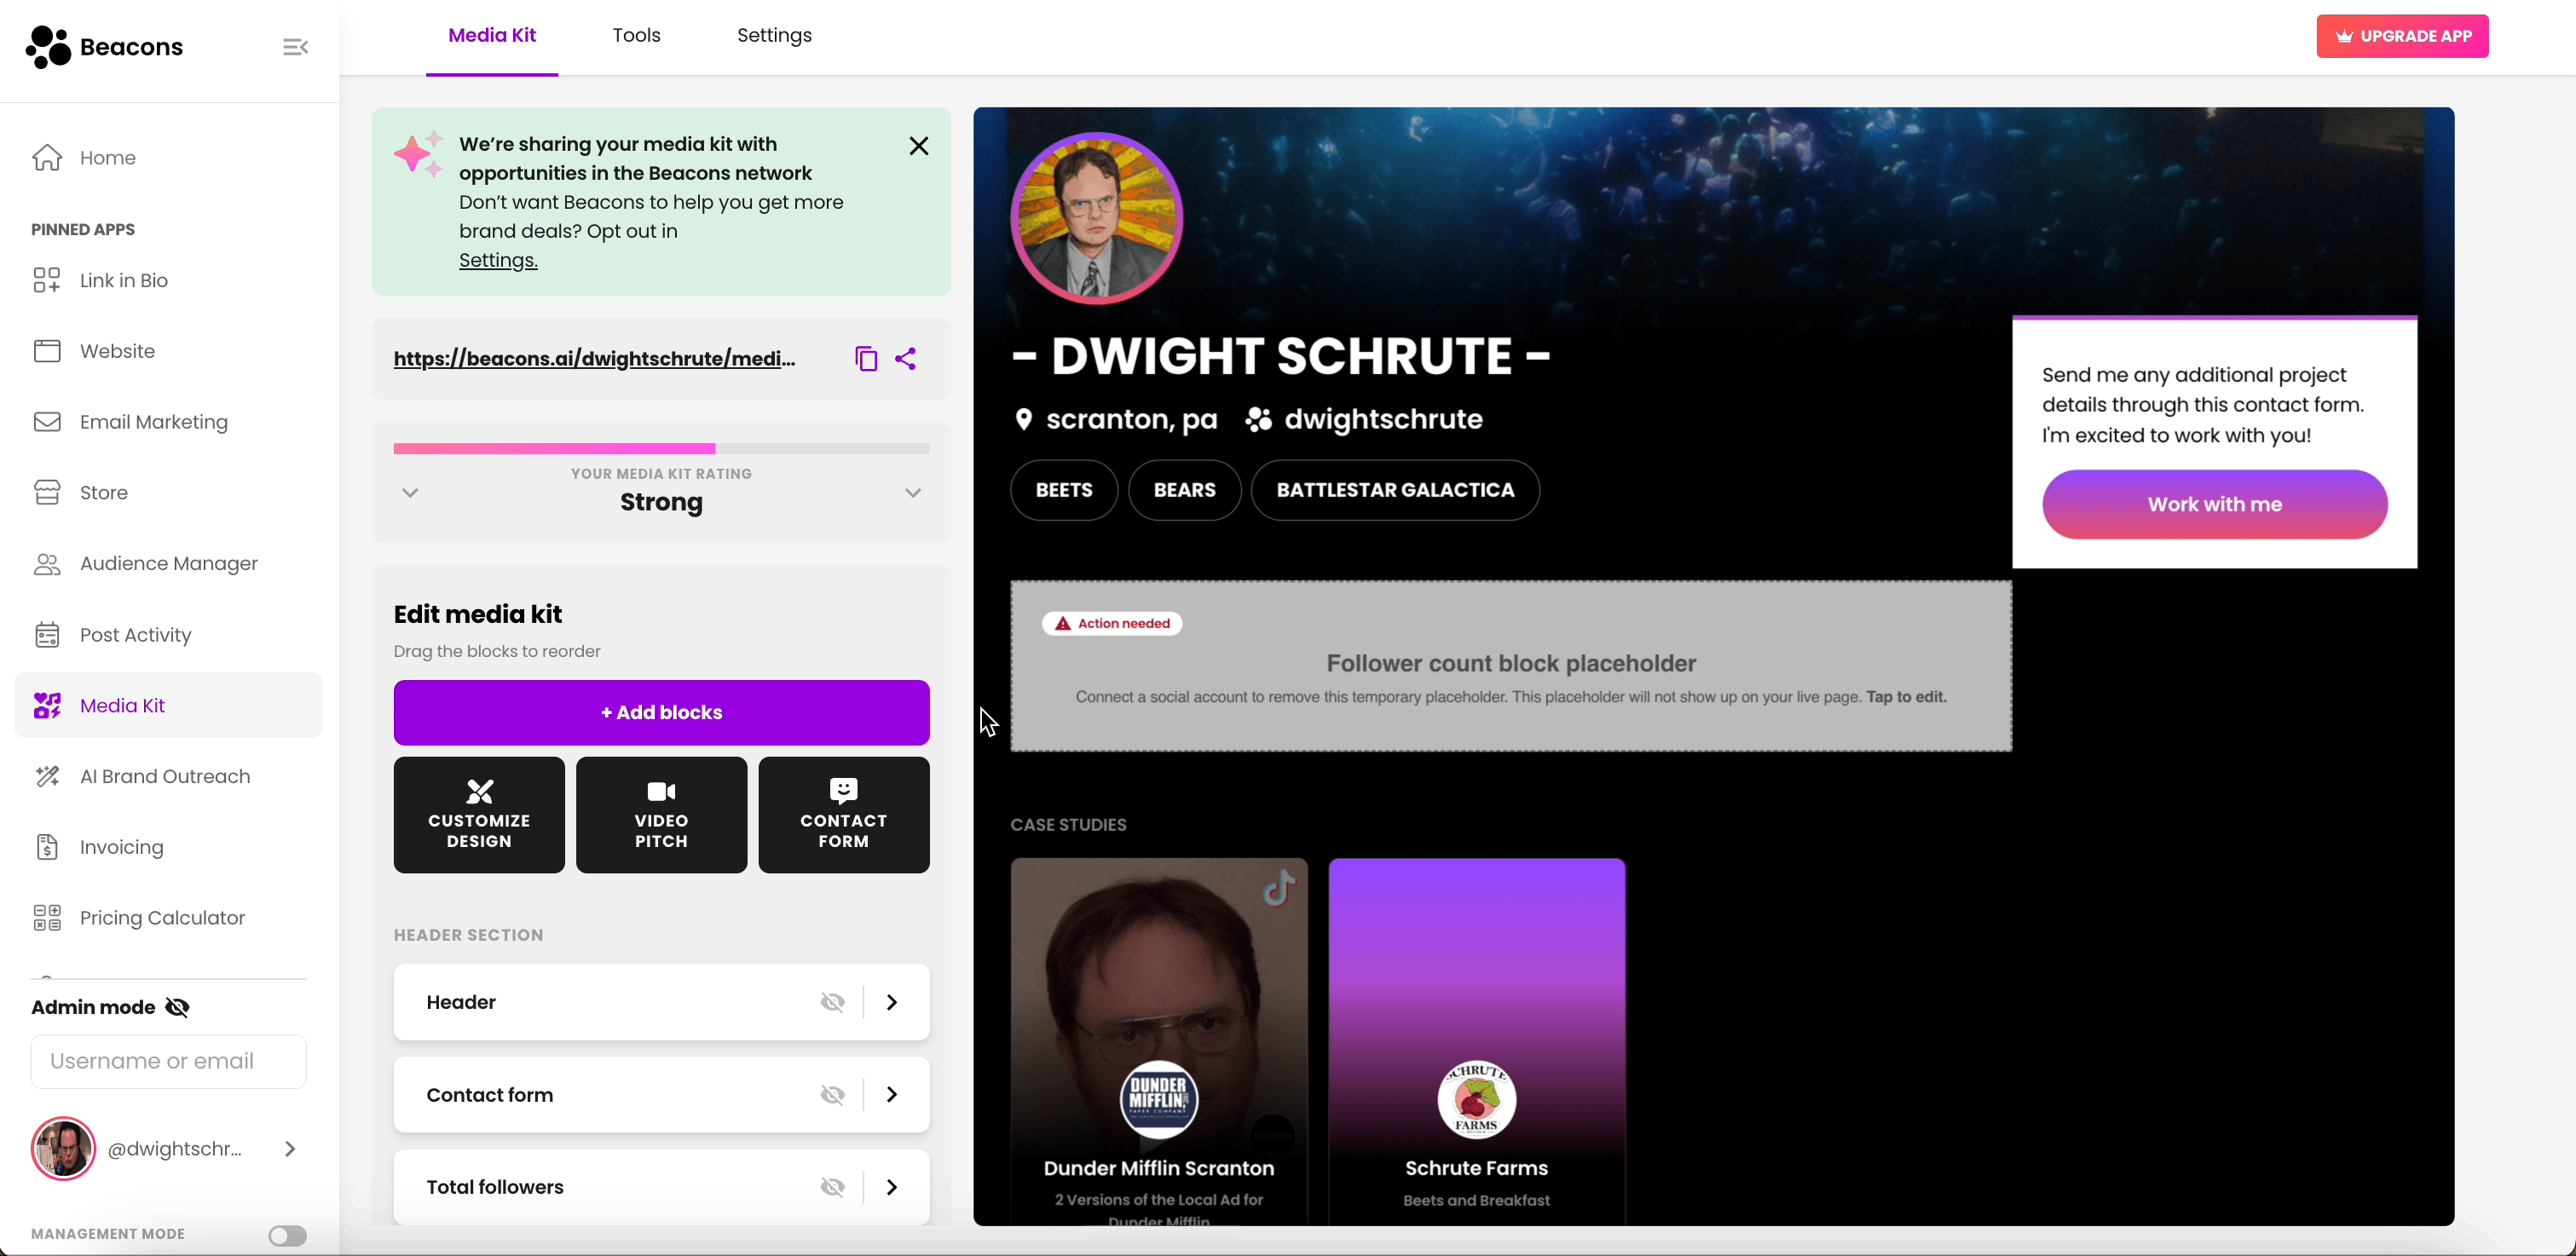Open the Schrute Farms case study
This screenshot has width=2576, height=1256.
[1476, 1041]
